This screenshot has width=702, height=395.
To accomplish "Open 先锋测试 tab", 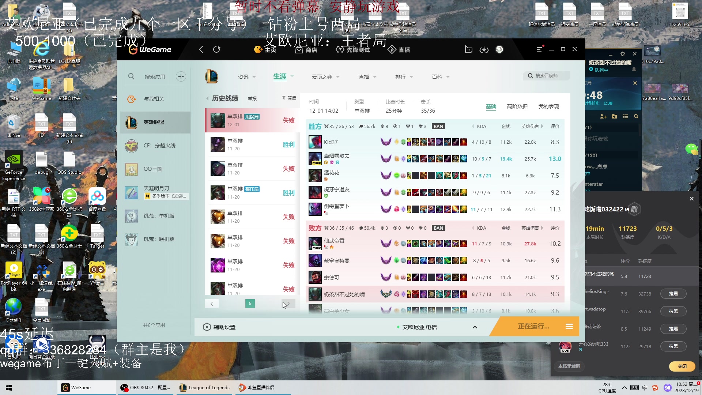I will coord(353,49).
